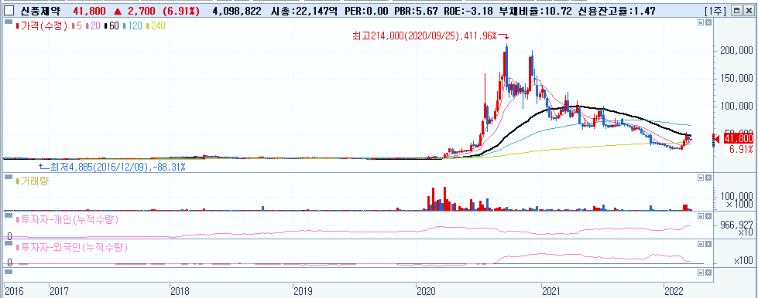This screenshot has width=758, height=298.
Task: Close the price chart pane
Action: pyautogui.click(x=708, y=22)
